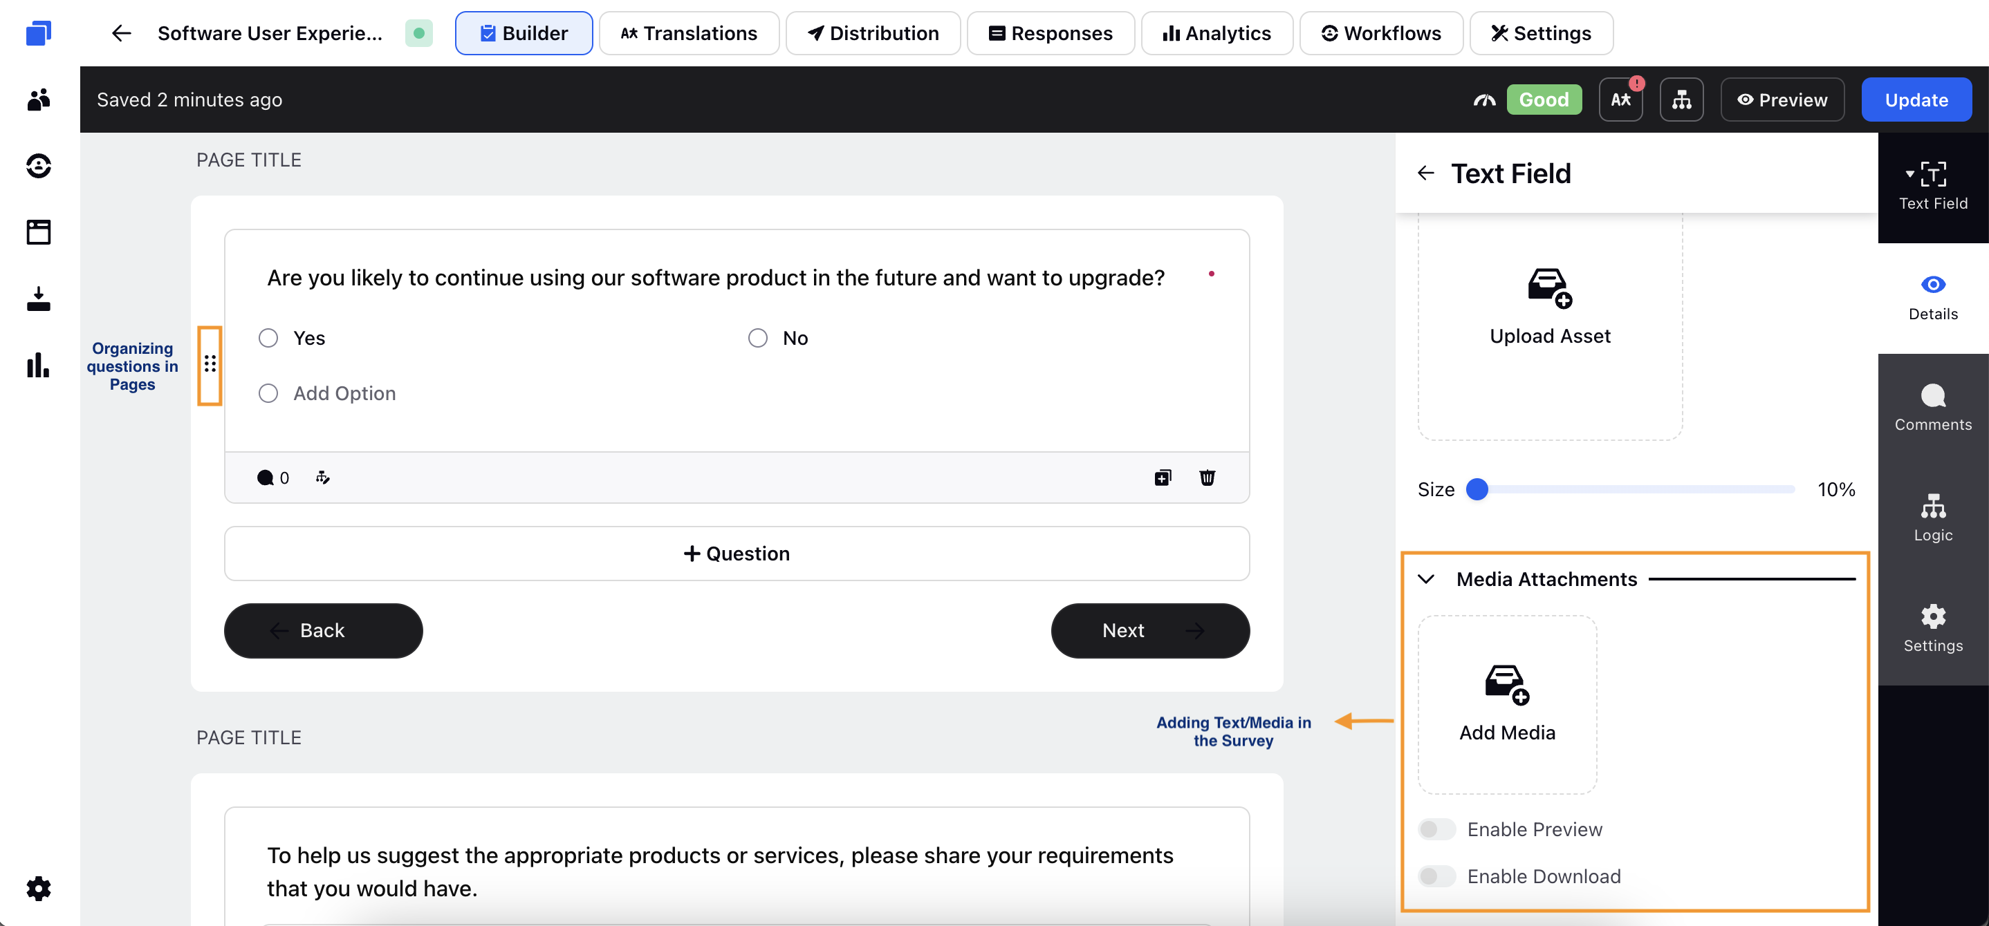
Task: Open the Details panel in right rail
Action: [1932, 298]
